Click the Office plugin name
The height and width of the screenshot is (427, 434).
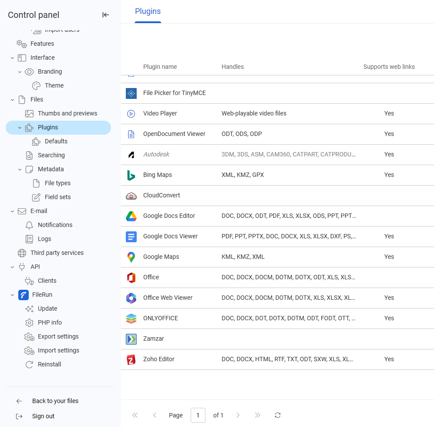pyautogui.click(x=151, y=278)
